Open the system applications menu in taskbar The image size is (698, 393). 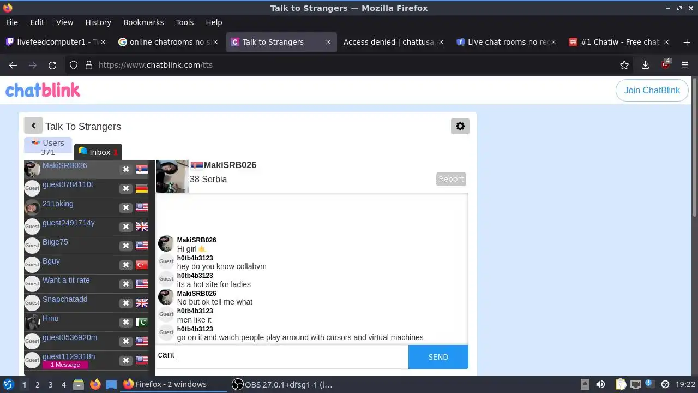tap(8, 384)
